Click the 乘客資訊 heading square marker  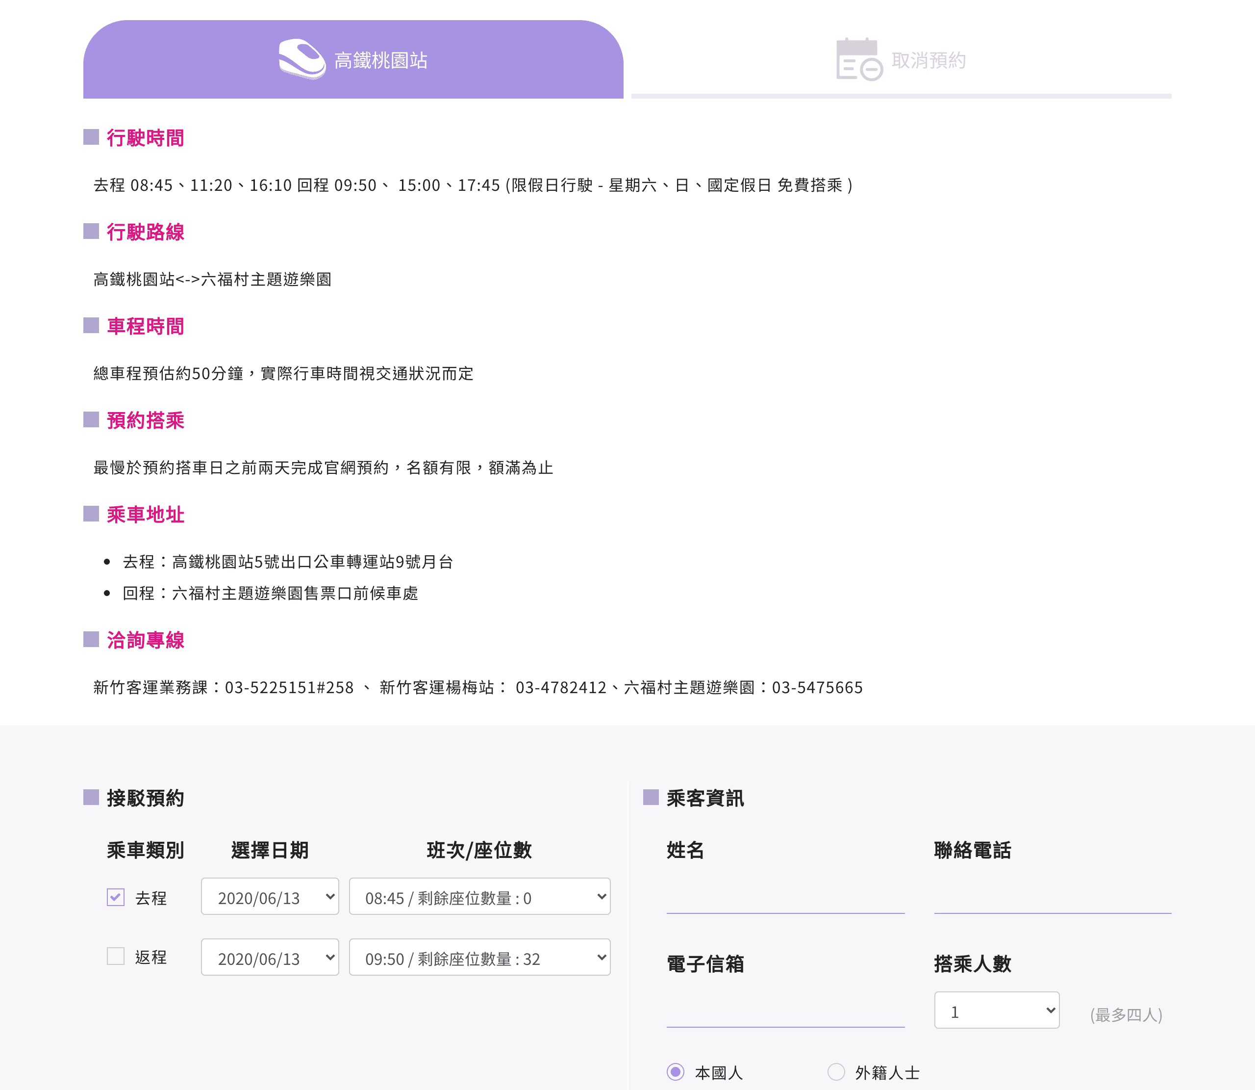coord(651,798)
